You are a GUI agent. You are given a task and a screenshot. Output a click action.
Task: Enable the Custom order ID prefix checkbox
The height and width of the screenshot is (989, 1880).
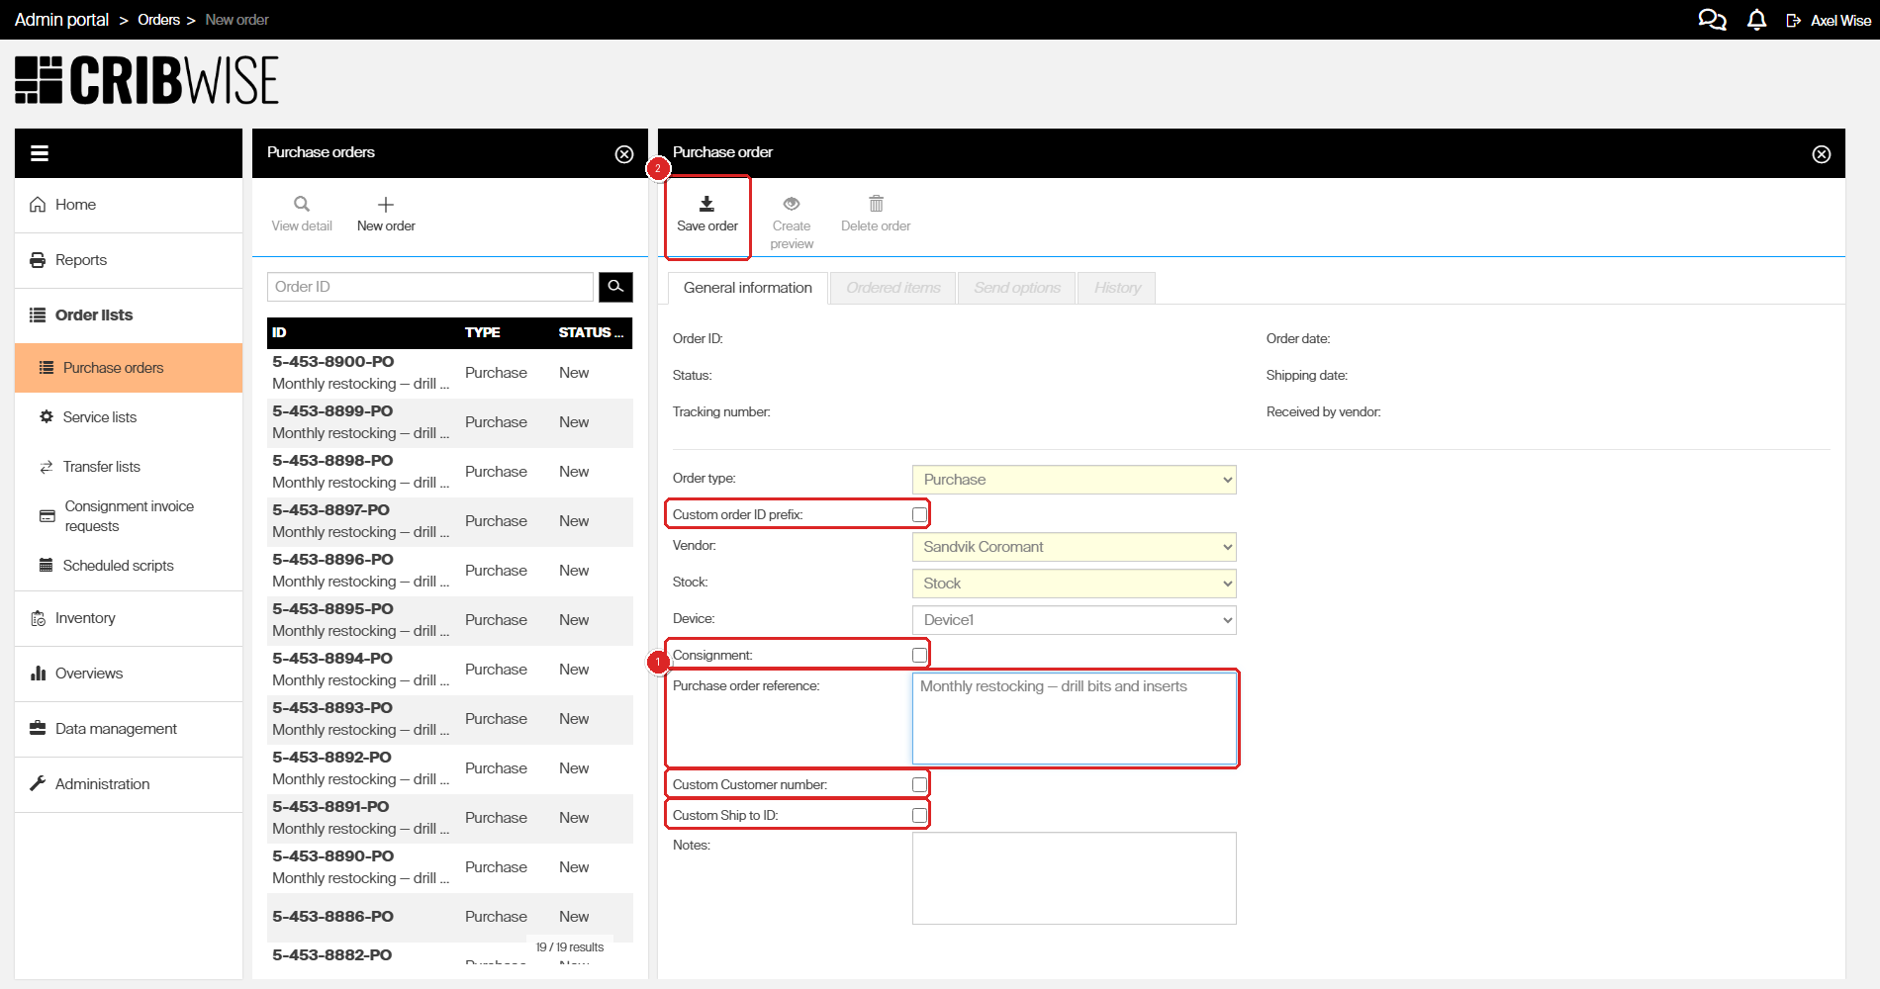[x=919, y=514]
